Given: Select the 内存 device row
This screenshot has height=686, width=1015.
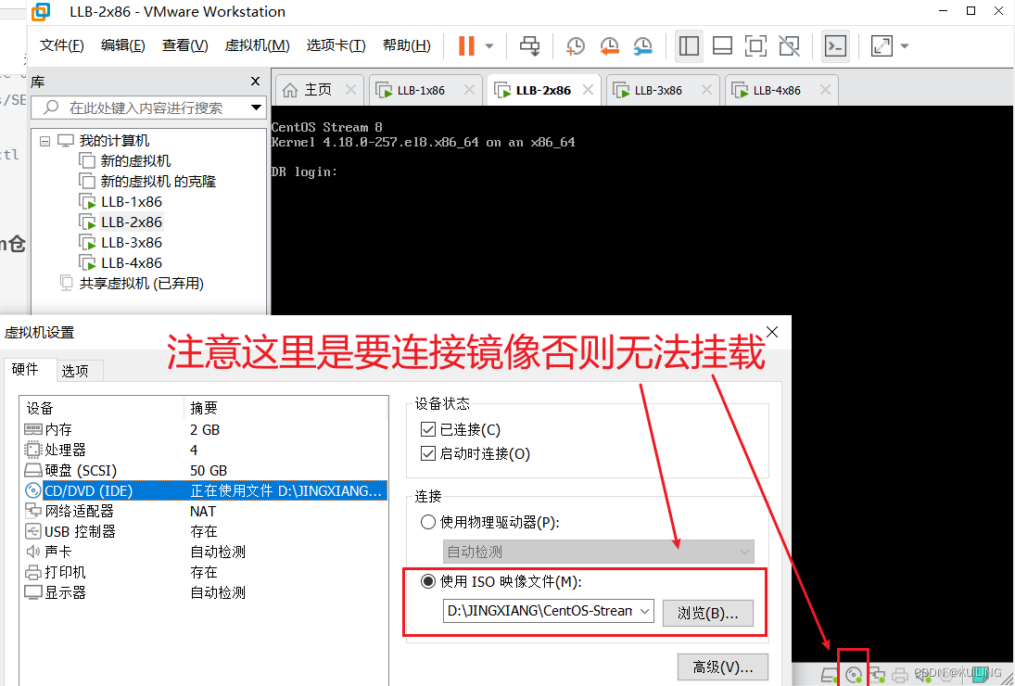Looking at the screenshot, I should [x=205, y=430].
